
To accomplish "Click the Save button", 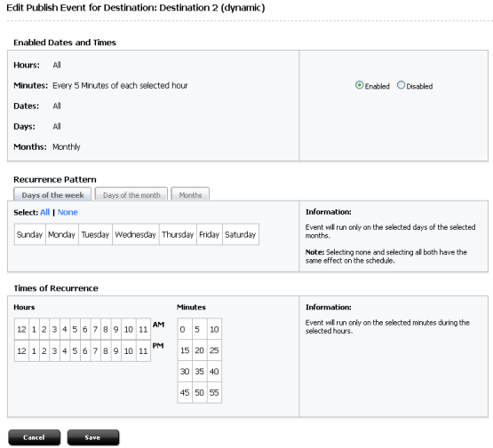I will coord(92,437).
